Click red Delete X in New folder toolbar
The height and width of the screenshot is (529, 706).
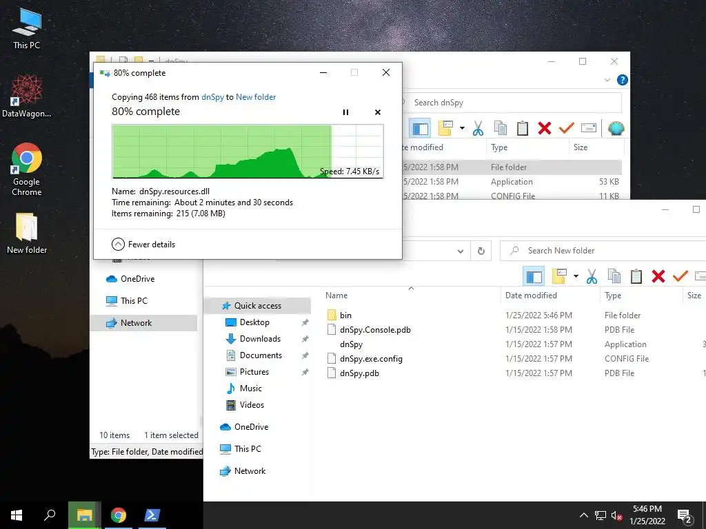point(658,277)
